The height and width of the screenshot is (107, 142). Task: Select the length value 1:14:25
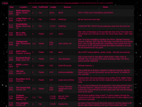coord(52,104)
